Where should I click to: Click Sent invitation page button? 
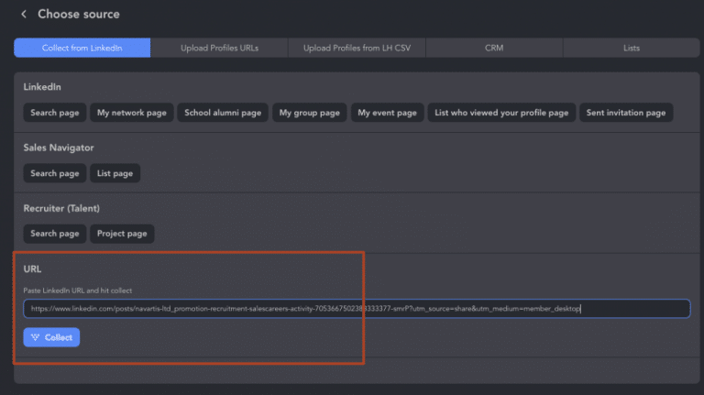pyautogui.click(x=626, y=113)
